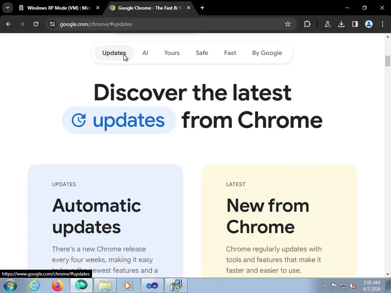Open the Automatic updates card

click(105, 221)
